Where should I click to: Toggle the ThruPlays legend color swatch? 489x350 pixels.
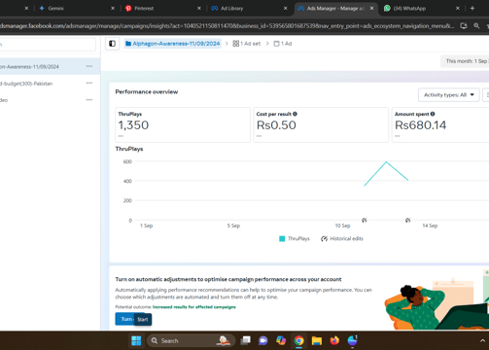[282, 239]
